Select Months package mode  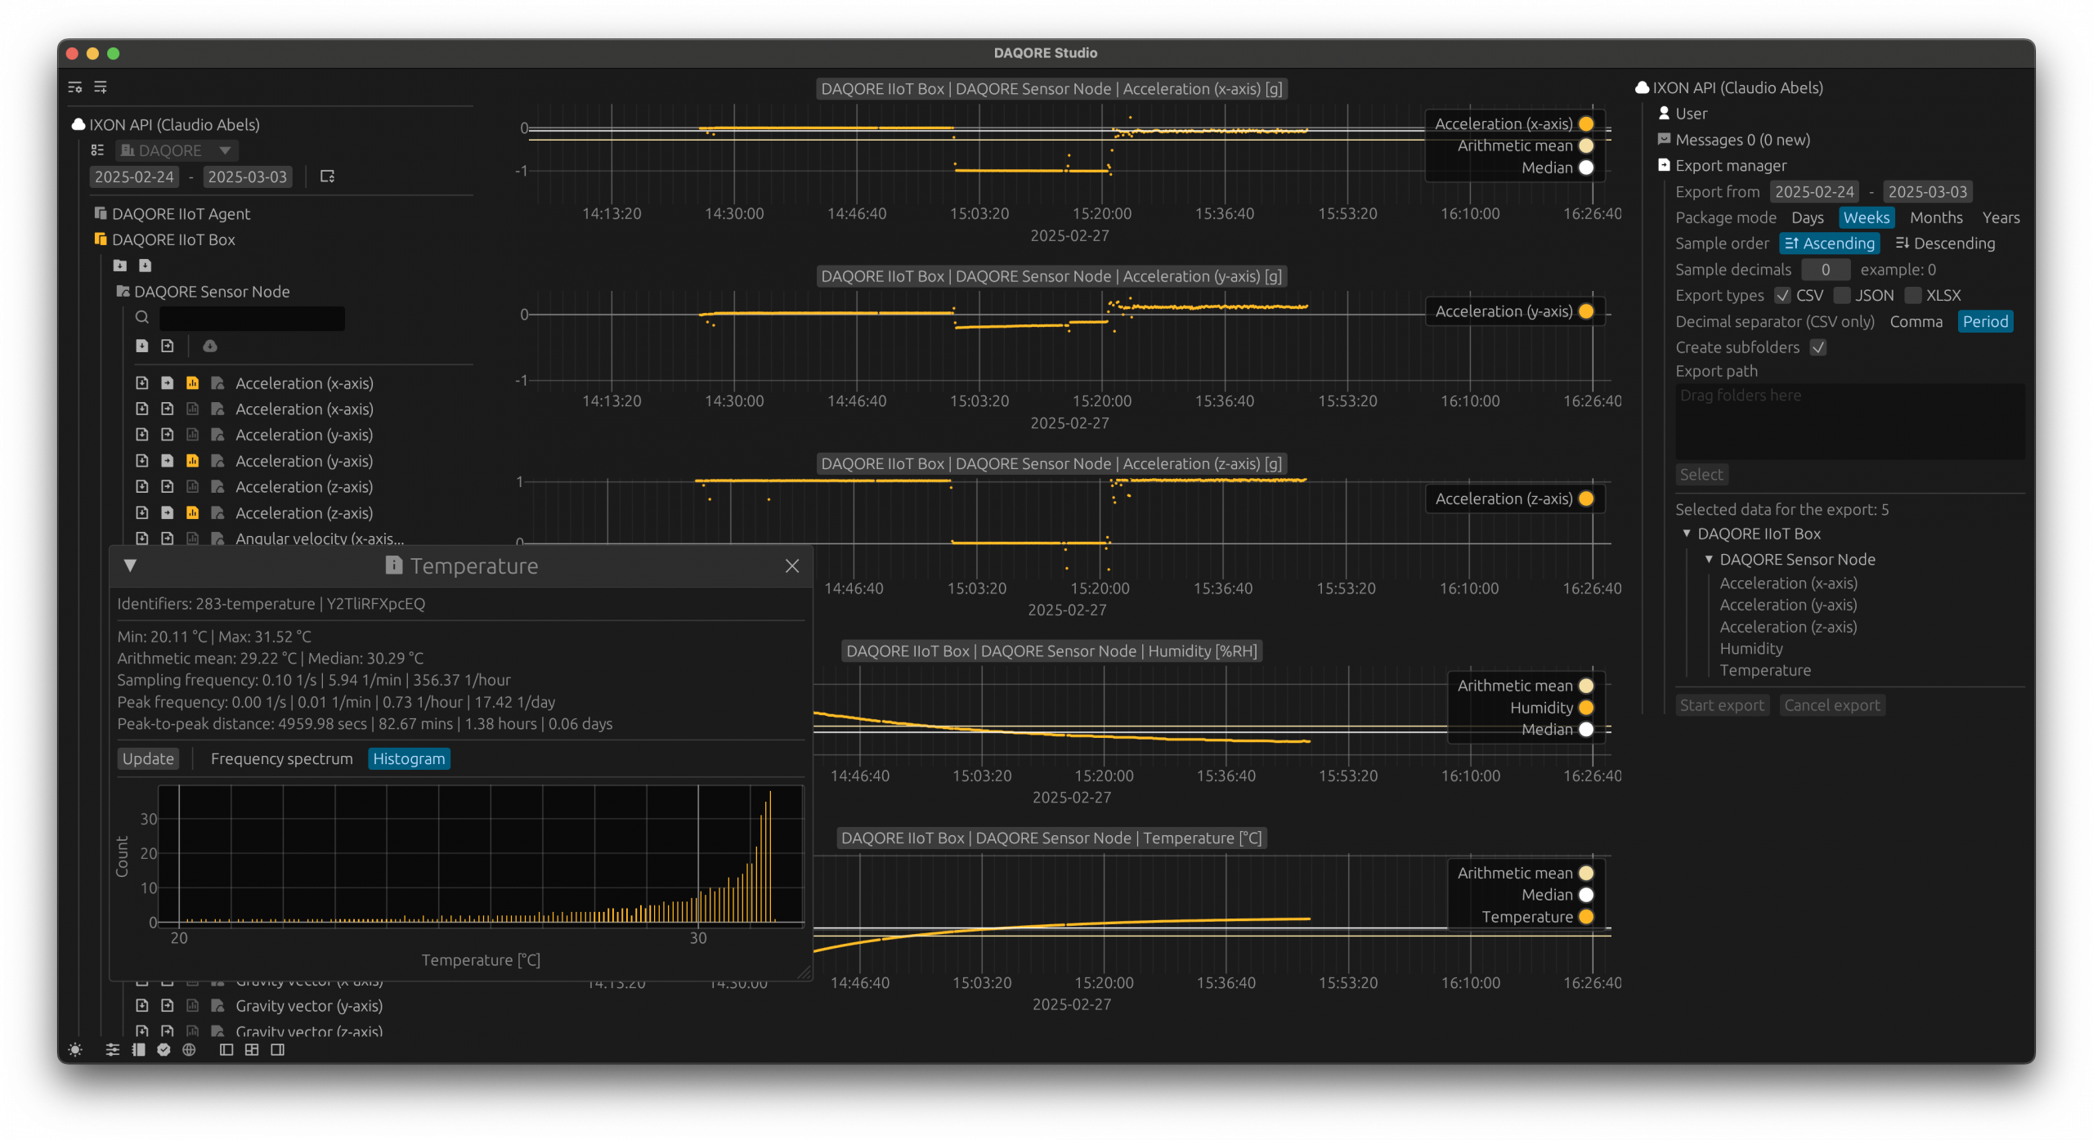(1935, 218)
